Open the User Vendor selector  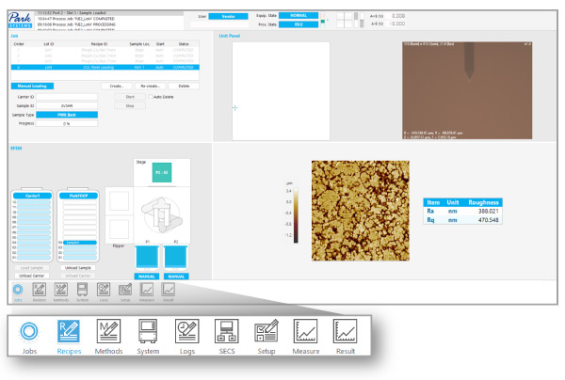point(229,16)
